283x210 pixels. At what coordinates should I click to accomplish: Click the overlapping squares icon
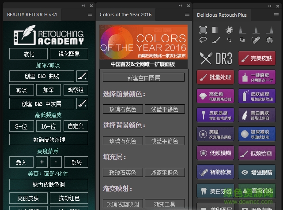pyautogui.click(x=242, y=40)
